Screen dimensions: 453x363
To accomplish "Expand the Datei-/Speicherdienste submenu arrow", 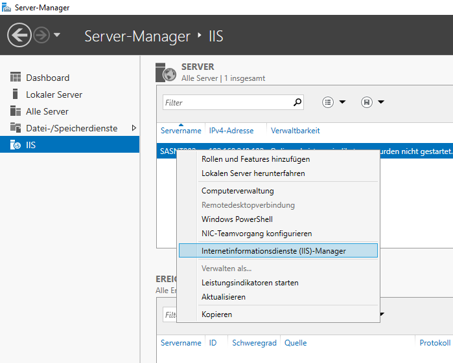I will [134, 128].
